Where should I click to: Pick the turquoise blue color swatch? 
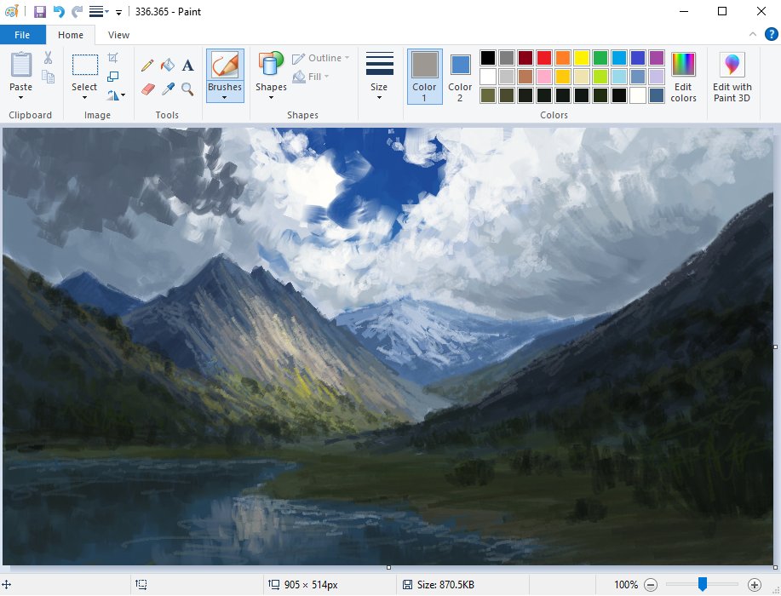[x=619, y=58]
